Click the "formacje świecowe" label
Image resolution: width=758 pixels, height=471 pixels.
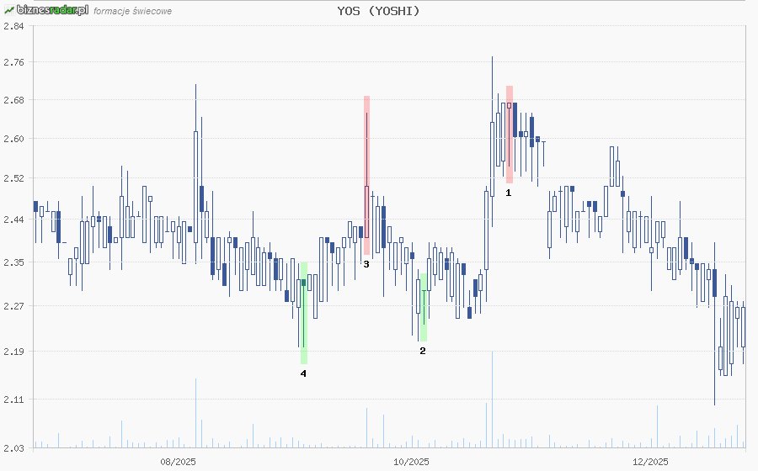(133, 11)
